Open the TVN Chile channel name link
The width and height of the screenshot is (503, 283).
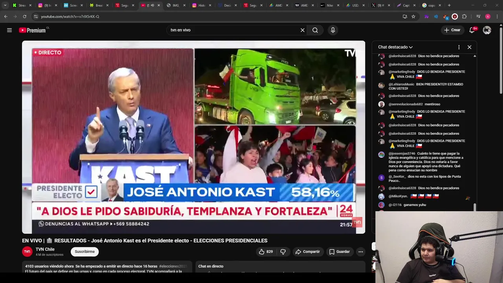click(x=45, y=249)
